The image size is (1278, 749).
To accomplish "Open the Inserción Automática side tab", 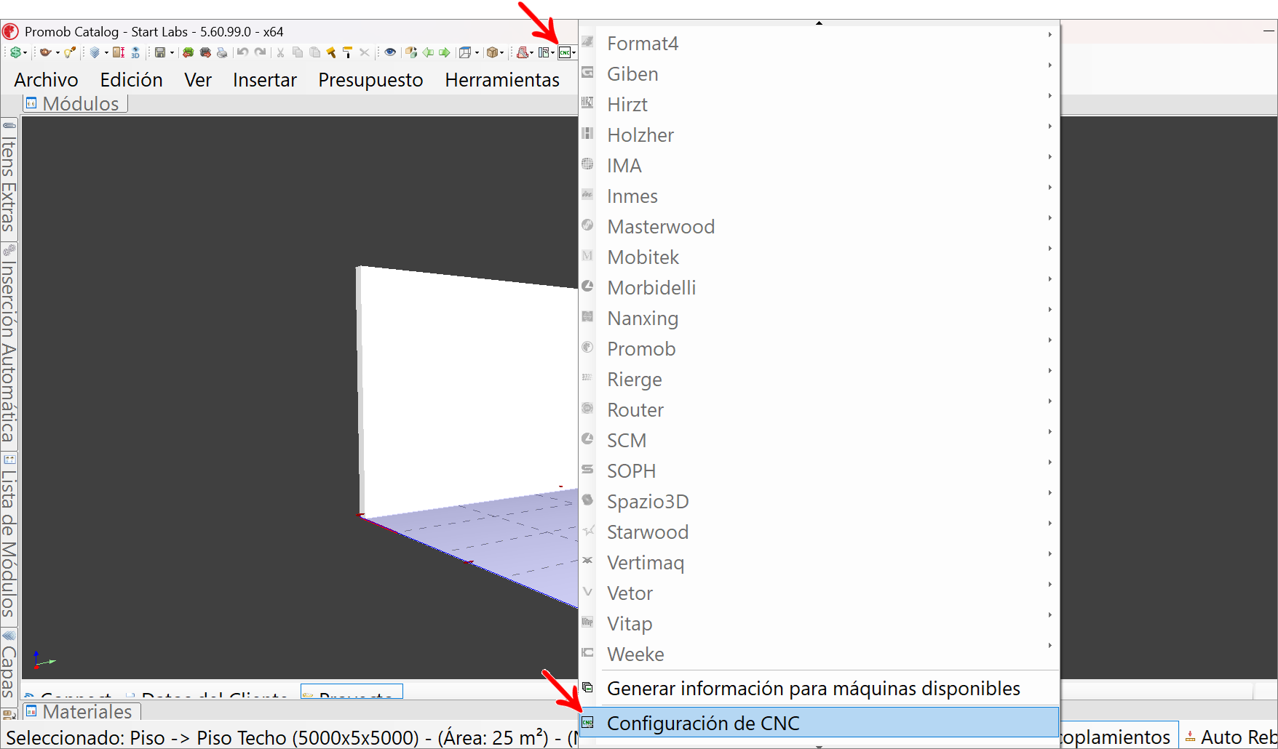I will click(9, 345).
